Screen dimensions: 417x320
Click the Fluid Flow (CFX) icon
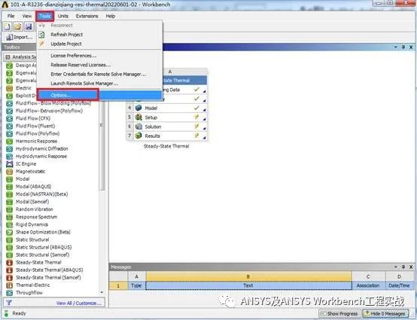[x=9, y=118]
